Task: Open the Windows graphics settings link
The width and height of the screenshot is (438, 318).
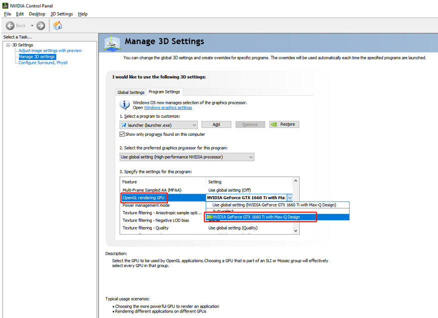Action: 168,108
